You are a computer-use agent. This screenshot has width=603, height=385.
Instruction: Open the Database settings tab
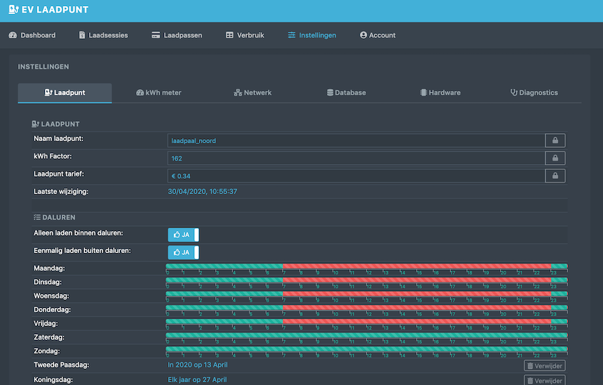pos(346,92)
